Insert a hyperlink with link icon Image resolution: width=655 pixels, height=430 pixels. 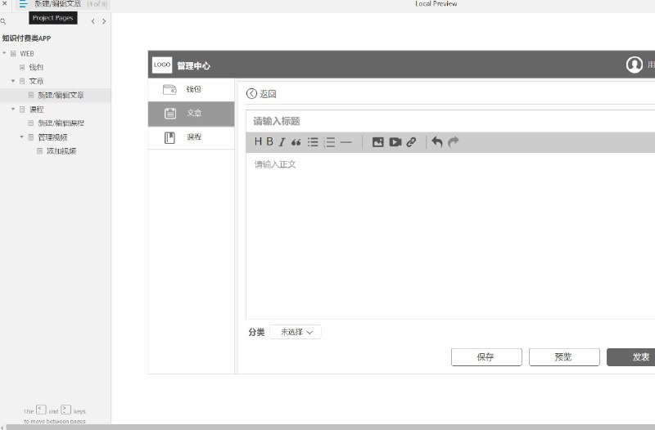tap(412, 142)
